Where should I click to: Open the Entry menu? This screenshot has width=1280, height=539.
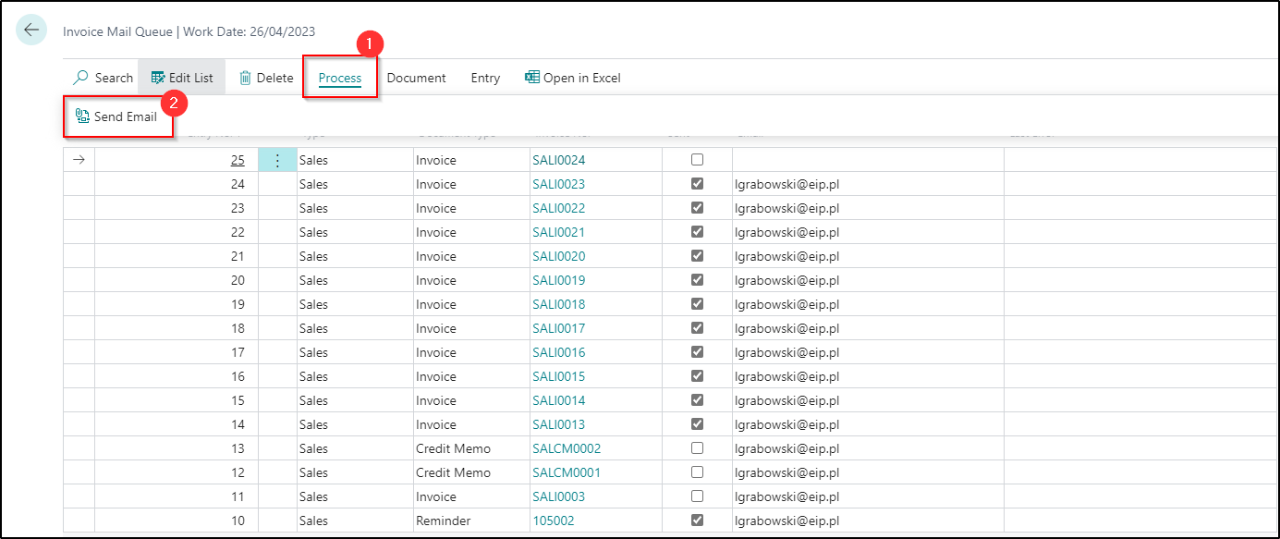point(485,78)
